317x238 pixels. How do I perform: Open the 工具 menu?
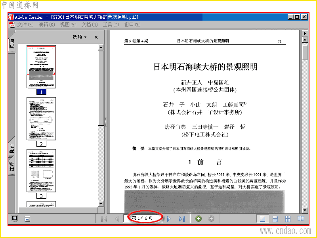[111, 25]
